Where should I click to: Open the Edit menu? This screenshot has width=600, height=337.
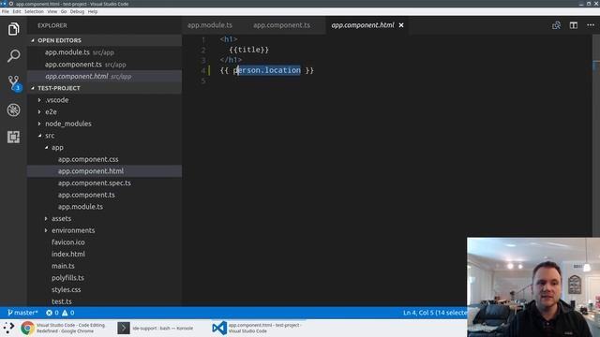pos(17,11)
